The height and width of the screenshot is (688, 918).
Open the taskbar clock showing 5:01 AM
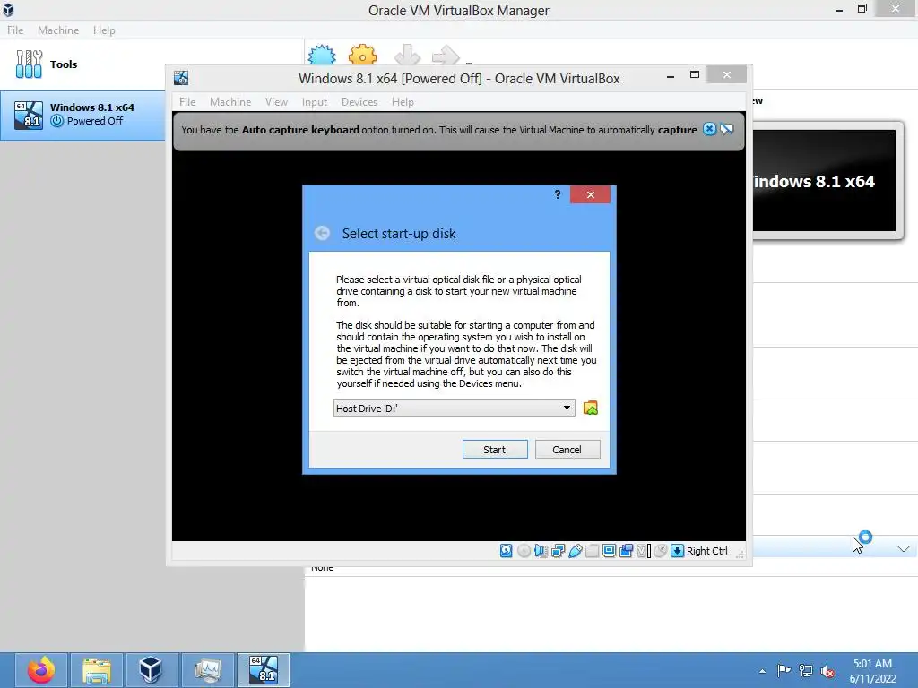point(872,670)
